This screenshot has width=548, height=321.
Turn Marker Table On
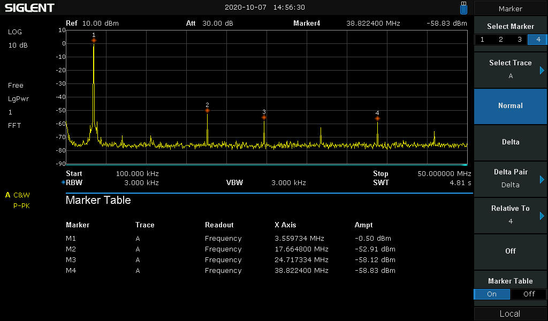492,294
